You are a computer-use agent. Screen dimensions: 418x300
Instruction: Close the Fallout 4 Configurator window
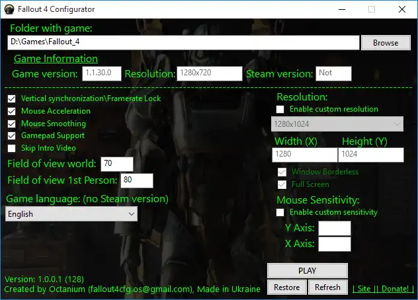(x=402, y=9)
